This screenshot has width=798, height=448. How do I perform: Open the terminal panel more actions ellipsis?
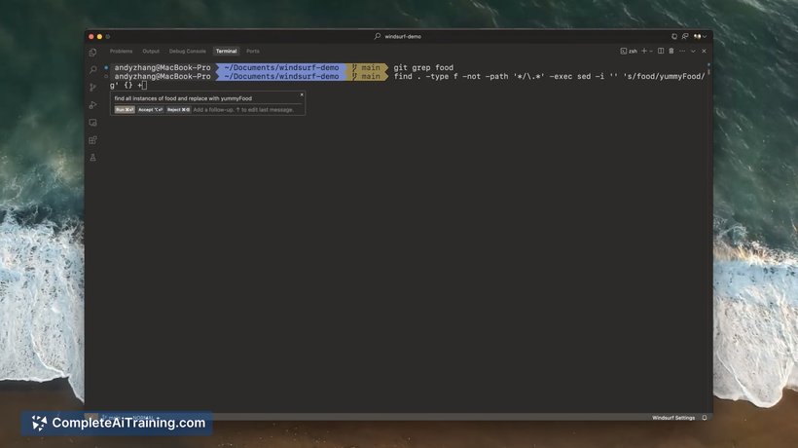[682, 51]
